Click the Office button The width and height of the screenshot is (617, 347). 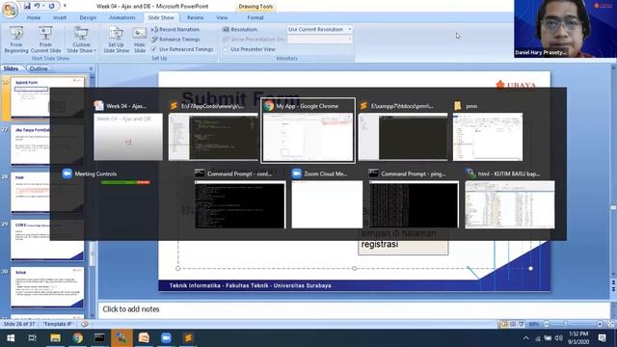[x=10, y=10]
